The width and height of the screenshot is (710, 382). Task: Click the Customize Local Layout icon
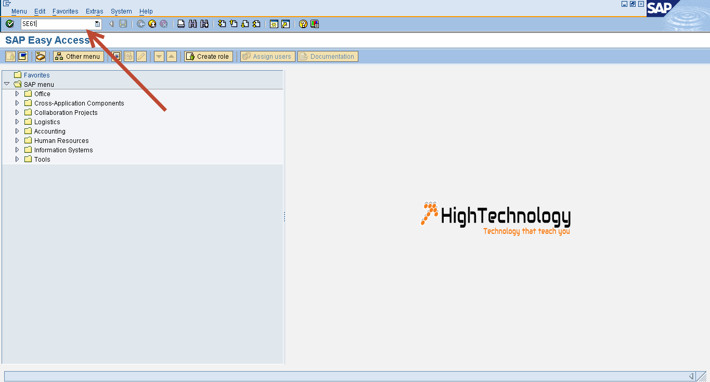(x=314, y=23)
